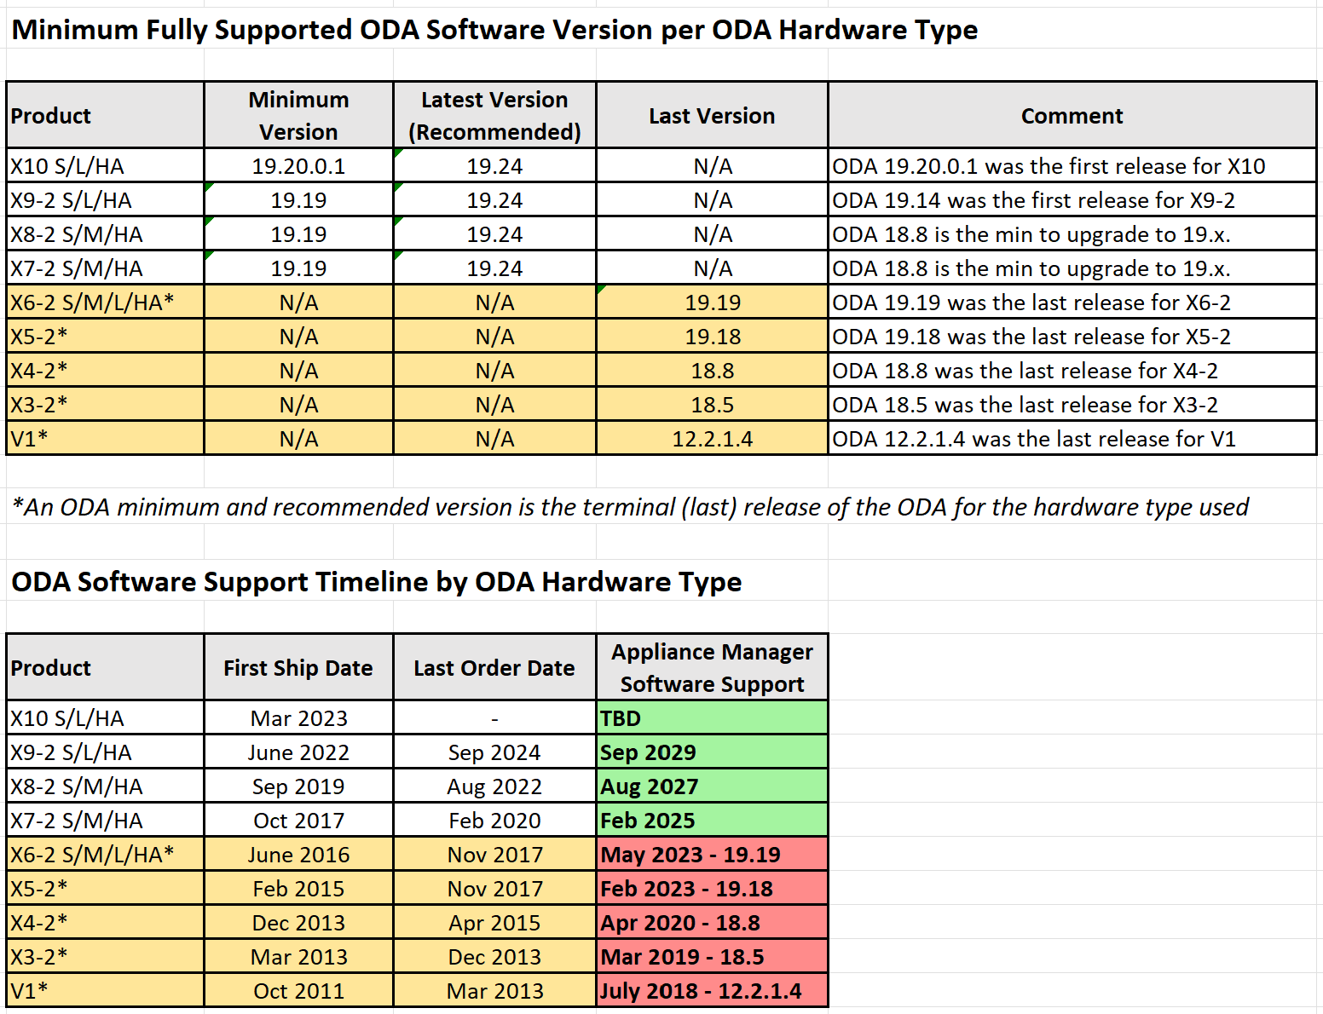This screenshot has width=1323, height=1014.
Task: Click the 19.19 last version cell for X6-2
Action: [712, 302]
